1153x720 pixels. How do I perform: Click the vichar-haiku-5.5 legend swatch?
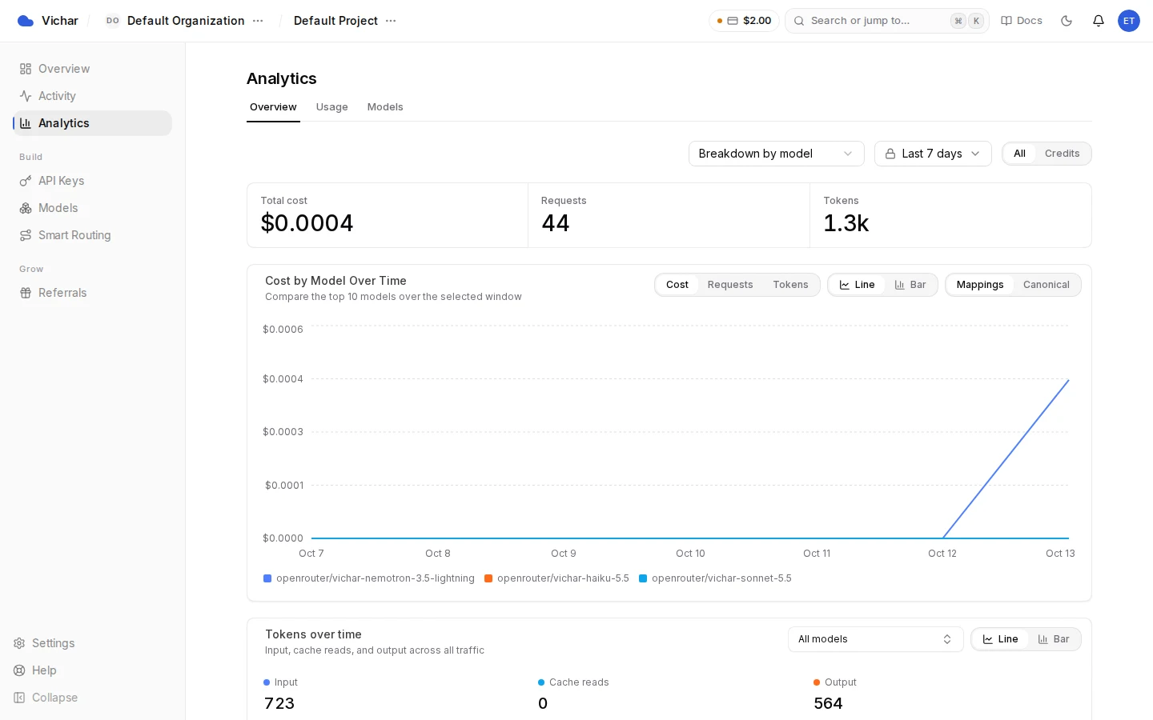click(x=488, y=578)
